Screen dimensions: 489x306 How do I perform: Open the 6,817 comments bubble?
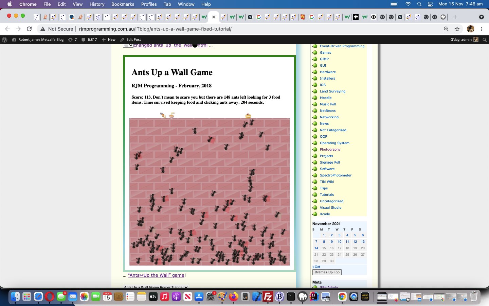[x=89, y=39]
